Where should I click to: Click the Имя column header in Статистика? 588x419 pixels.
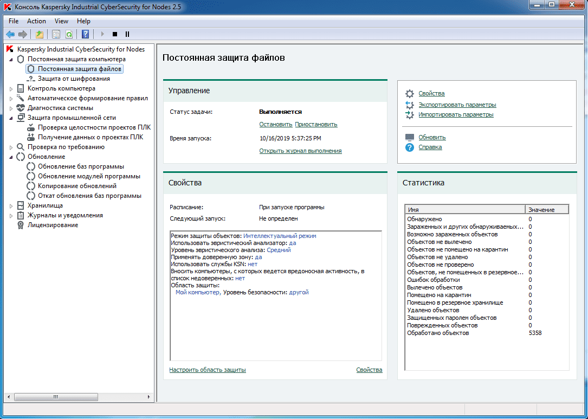[x=465, y=210]
